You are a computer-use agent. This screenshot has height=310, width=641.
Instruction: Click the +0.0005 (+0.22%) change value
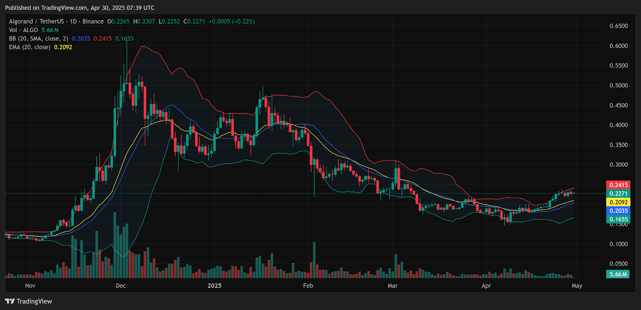pyautogui.click(x=232, y=21)
